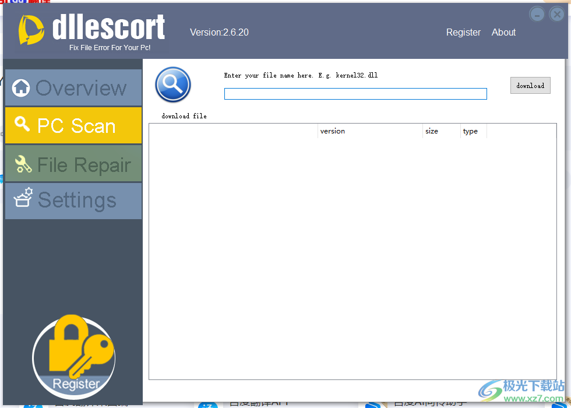
Task: Open the About link in header
Action: click(x=503, y=32)
